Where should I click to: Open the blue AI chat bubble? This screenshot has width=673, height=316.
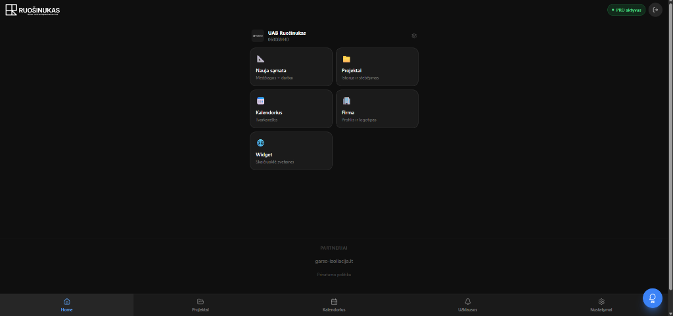[x=653, y=298]
